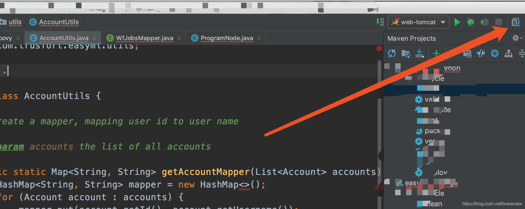Click the param Javadoc tag

(x=12, y=147)
